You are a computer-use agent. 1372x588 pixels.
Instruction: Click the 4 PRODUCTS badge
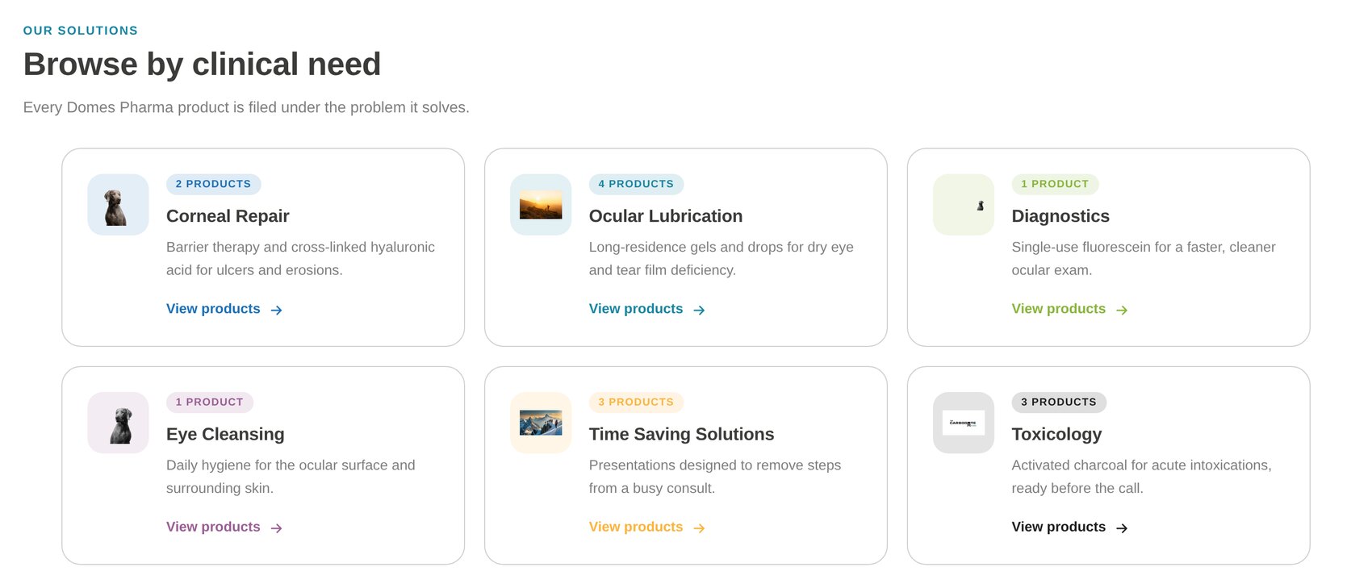(x=636, y=184)
